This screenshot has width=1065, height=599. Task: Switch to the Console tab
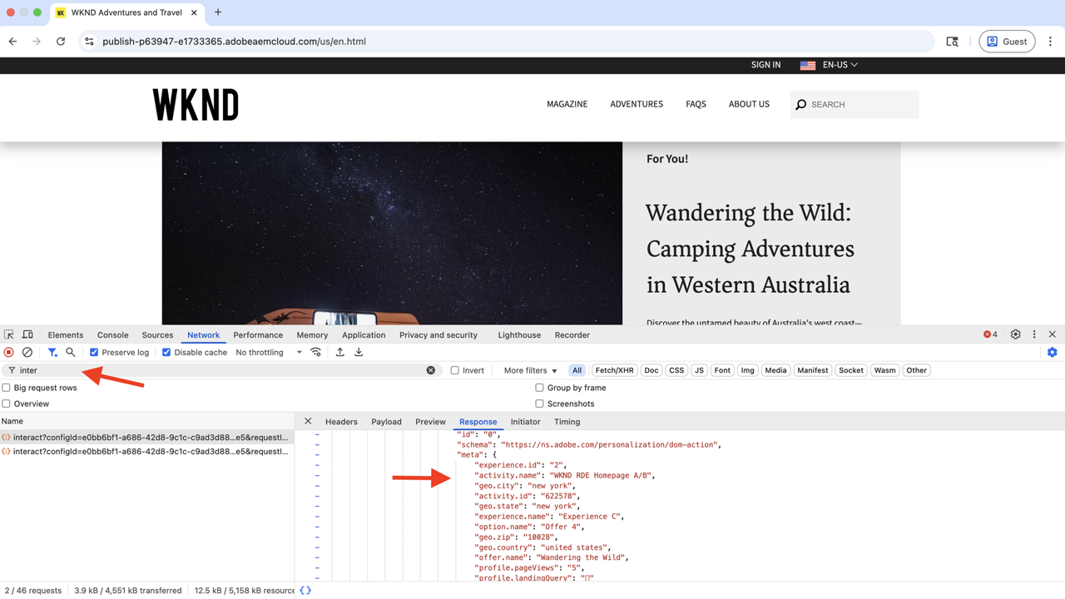pos(113,335)
